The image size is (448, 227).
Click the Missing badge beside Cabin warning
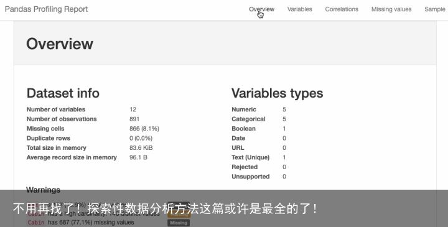tap(179, 223)
